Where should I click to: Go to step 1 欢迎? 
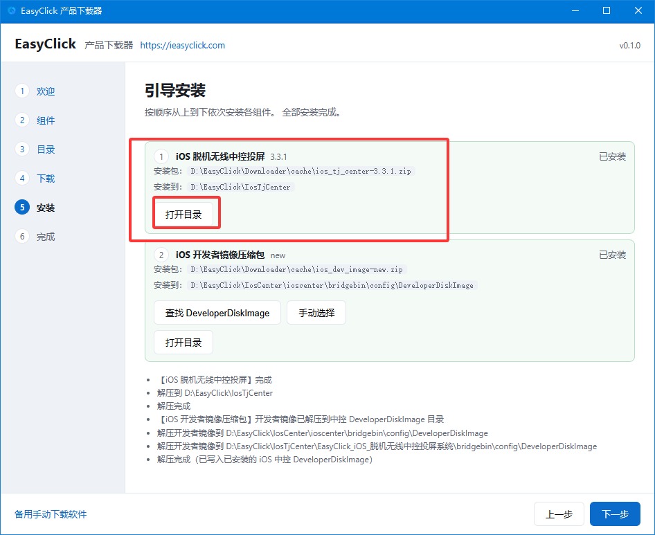pos(35,91)
